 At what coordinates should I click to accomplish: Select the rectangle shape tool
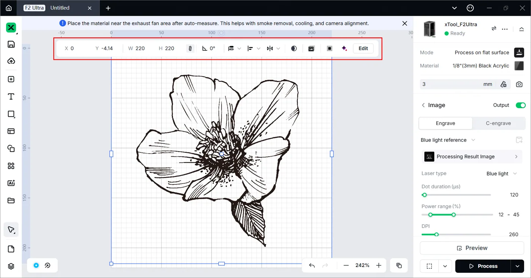click(x=11, y=114)
